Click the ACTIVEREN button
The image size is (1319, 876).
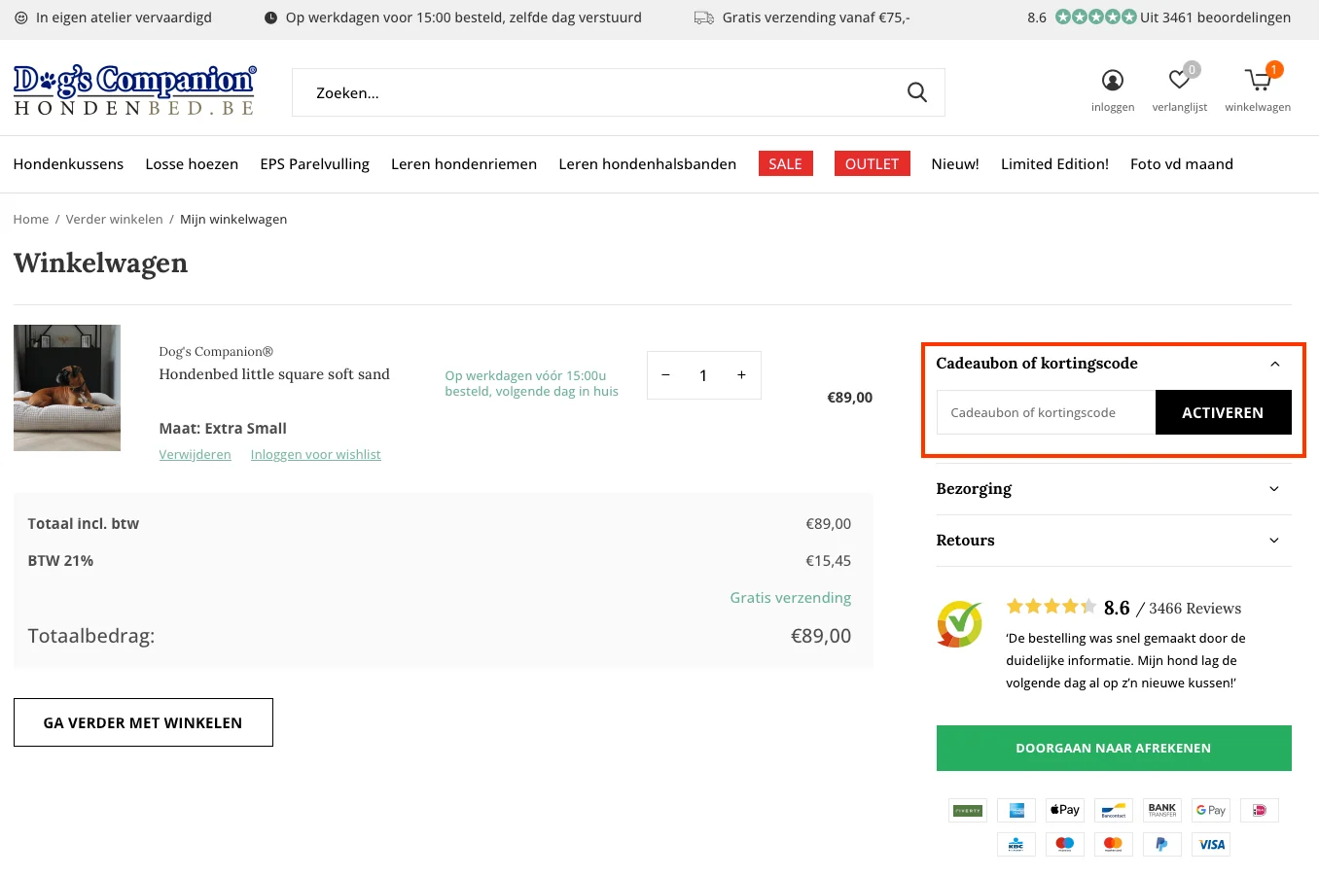tap(1223, 412)
